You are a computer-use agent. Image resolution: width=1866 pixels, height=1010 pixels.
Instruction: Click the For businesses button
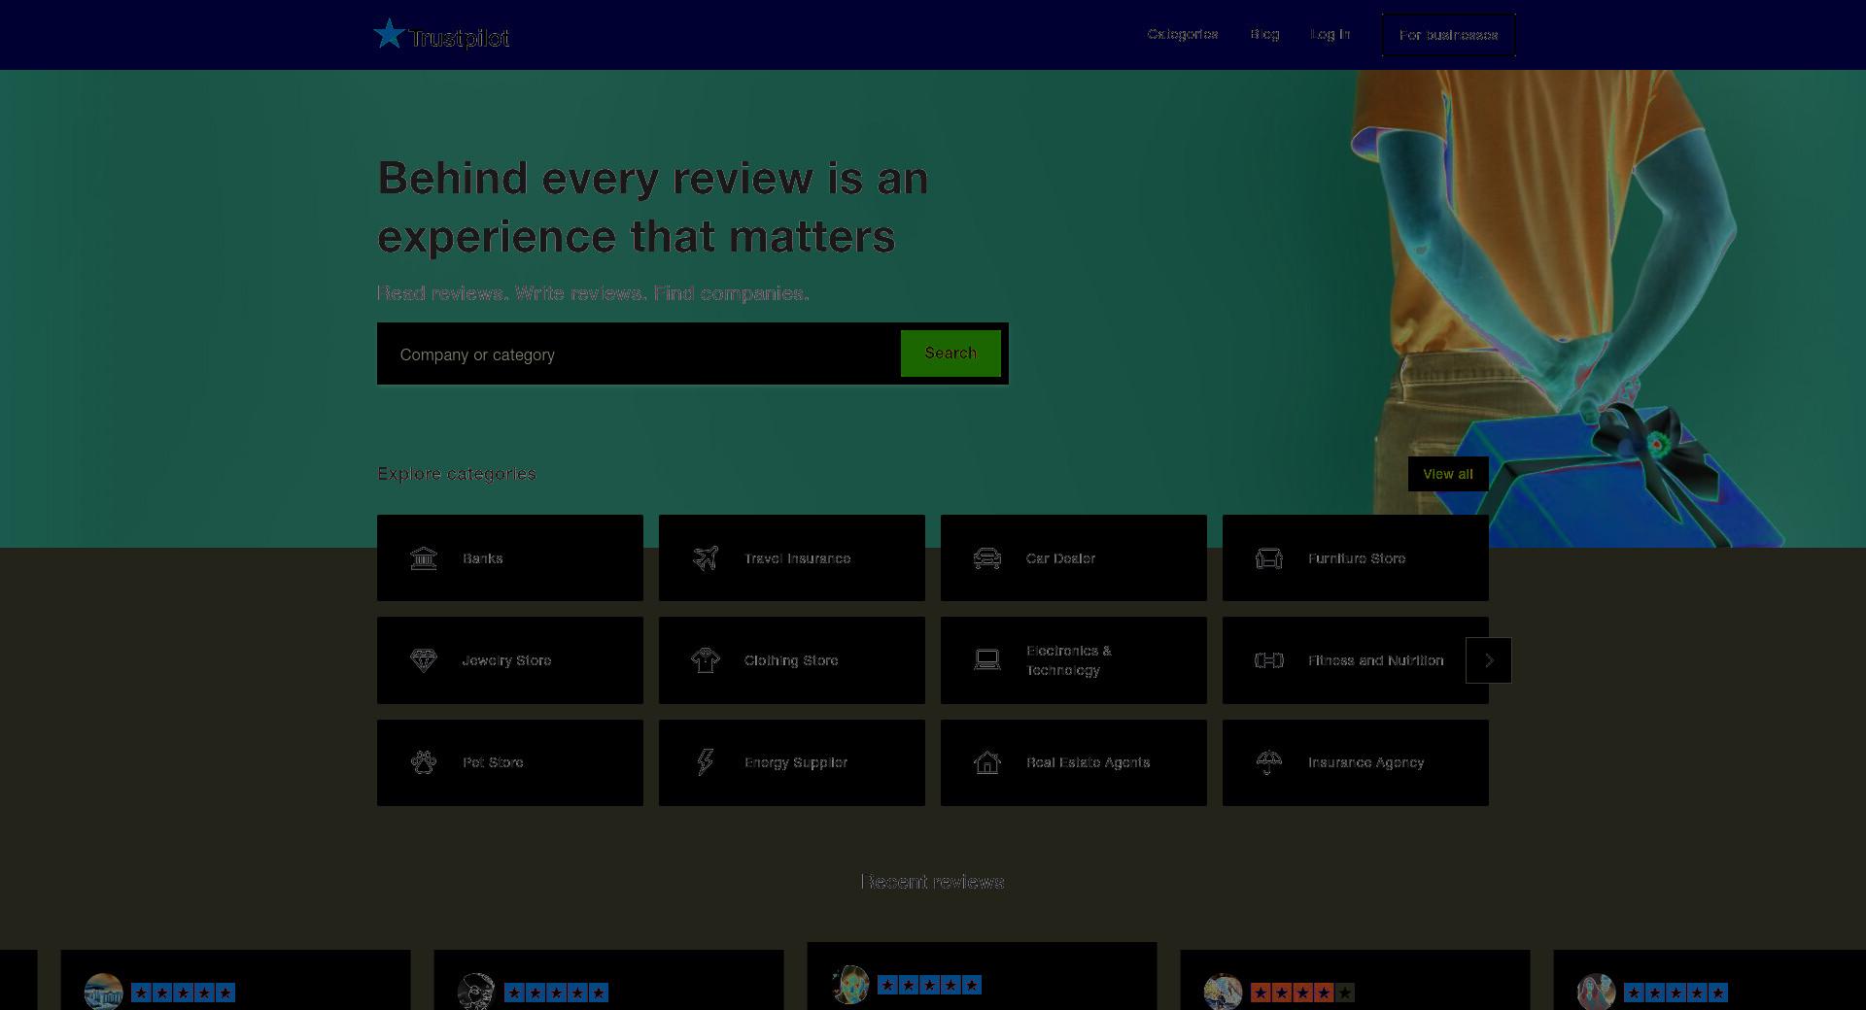pos(1448,35)
